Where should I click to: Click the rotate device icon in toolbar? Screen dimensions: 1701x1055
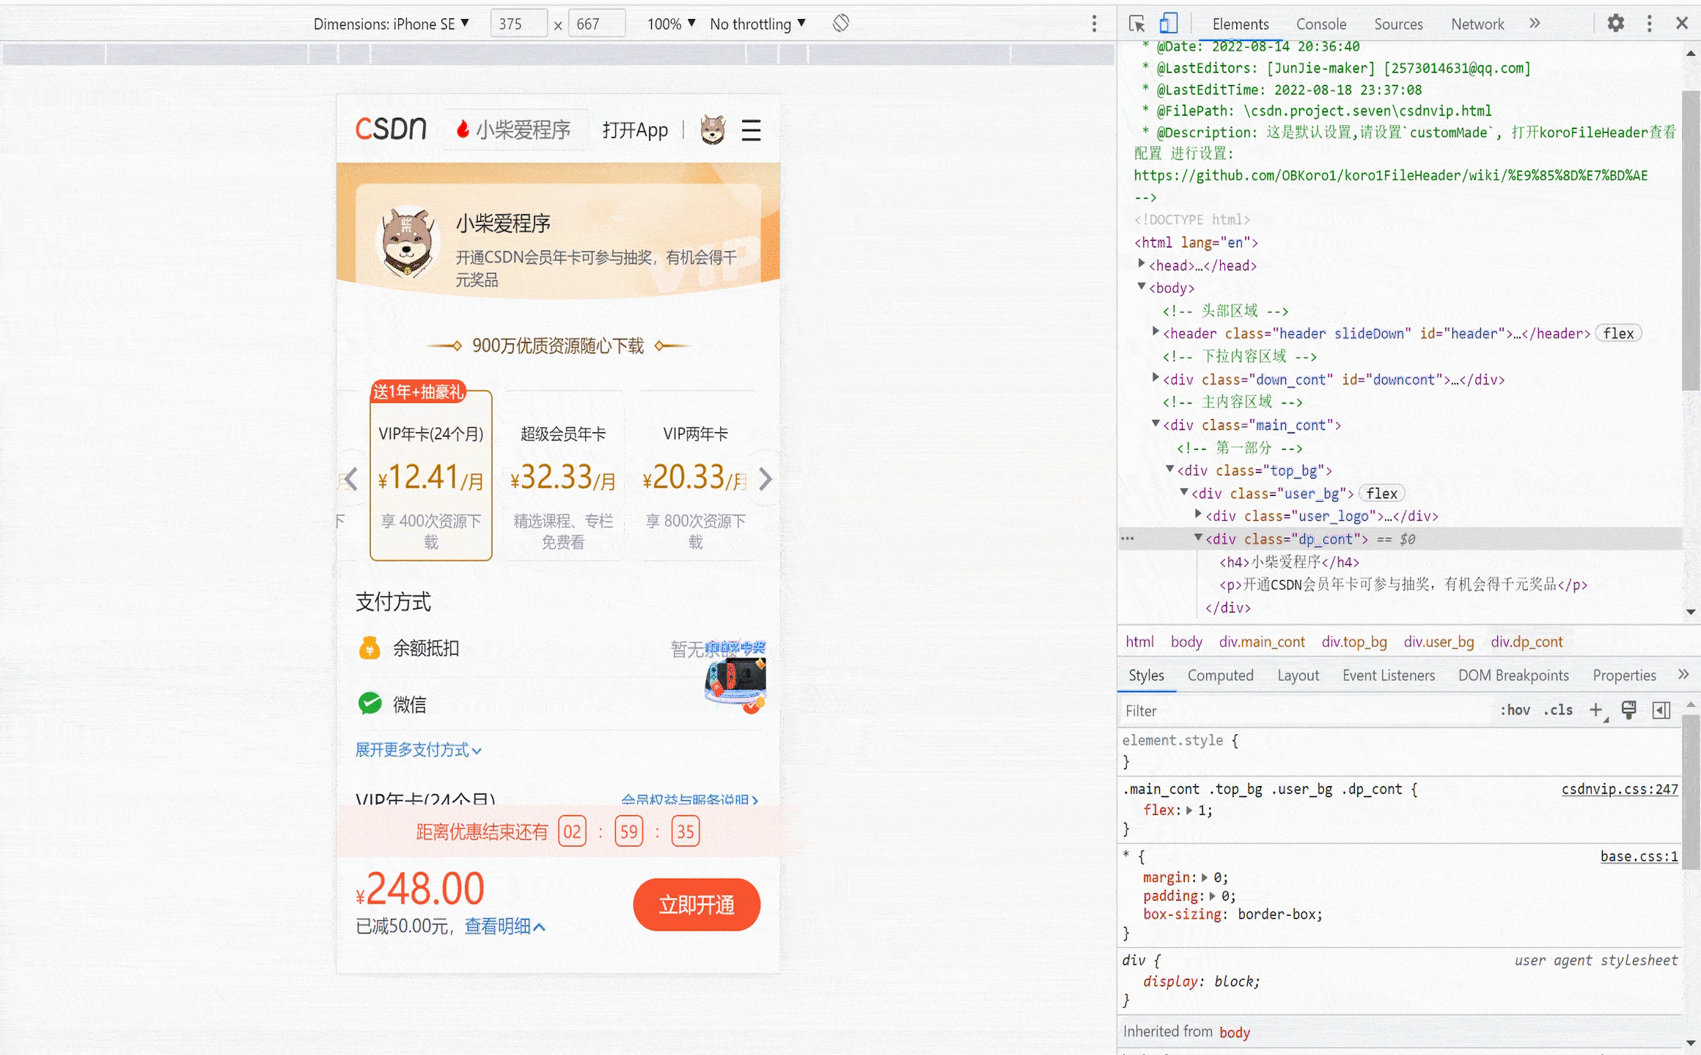(841, 23)
